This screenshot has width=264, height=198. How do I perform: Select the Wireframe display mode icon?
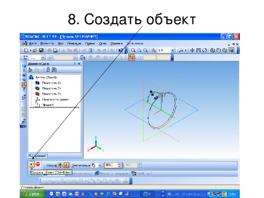tap(213, 50)
